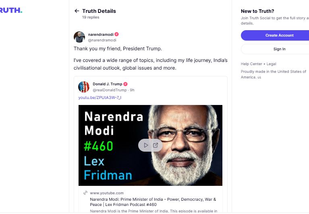Open the Narendra Modi podcast title link

point(153,202)
